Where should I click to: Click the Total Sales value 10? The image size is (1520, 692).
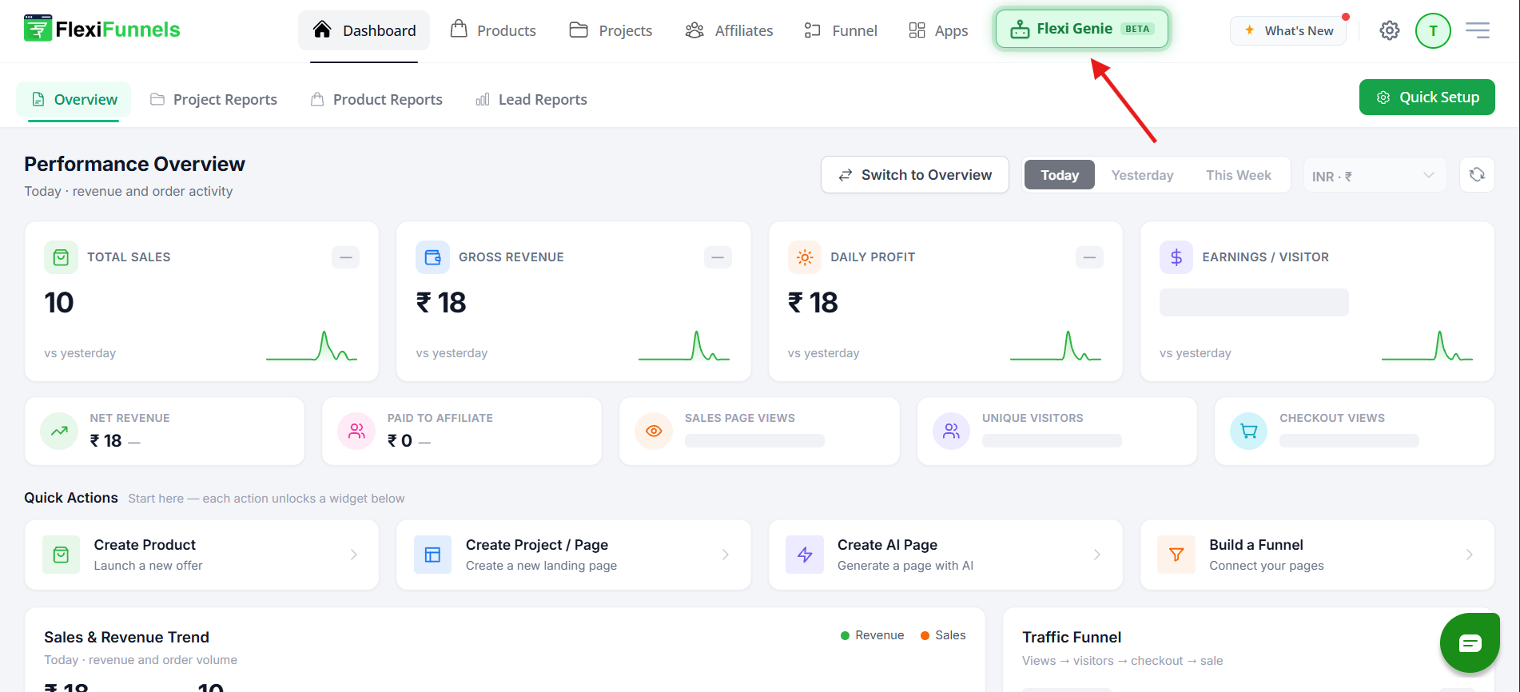coord(59,303)
